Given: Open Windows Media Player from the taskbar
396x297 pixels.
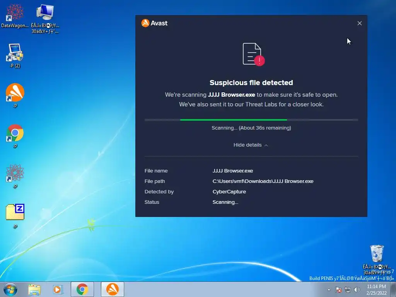Looking at the screenshot, I should [58, 289].
